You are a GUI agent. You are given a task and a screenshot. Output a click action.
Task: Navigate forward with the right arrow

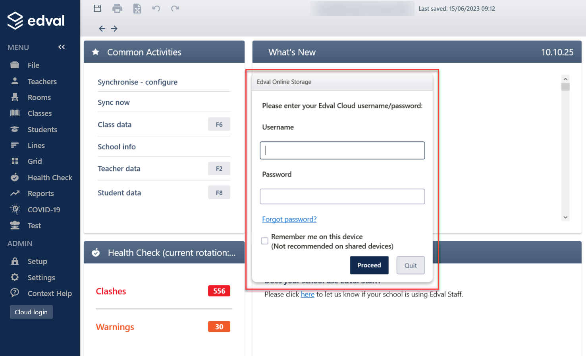coord(114,29)
